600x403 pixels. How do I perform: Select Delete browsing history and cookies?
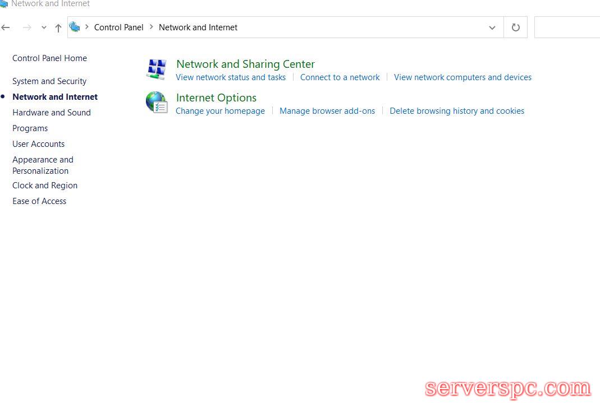coord(457,111)
